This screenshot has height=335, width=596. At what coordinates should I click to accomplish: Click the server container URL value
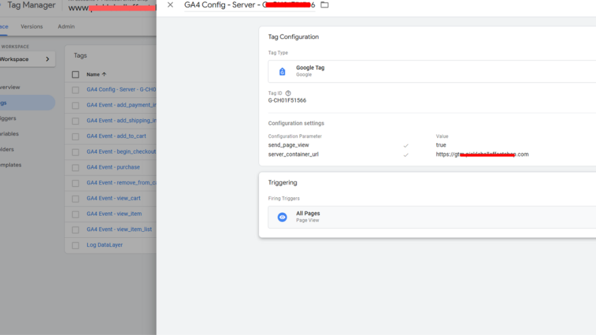coord(483,154)
